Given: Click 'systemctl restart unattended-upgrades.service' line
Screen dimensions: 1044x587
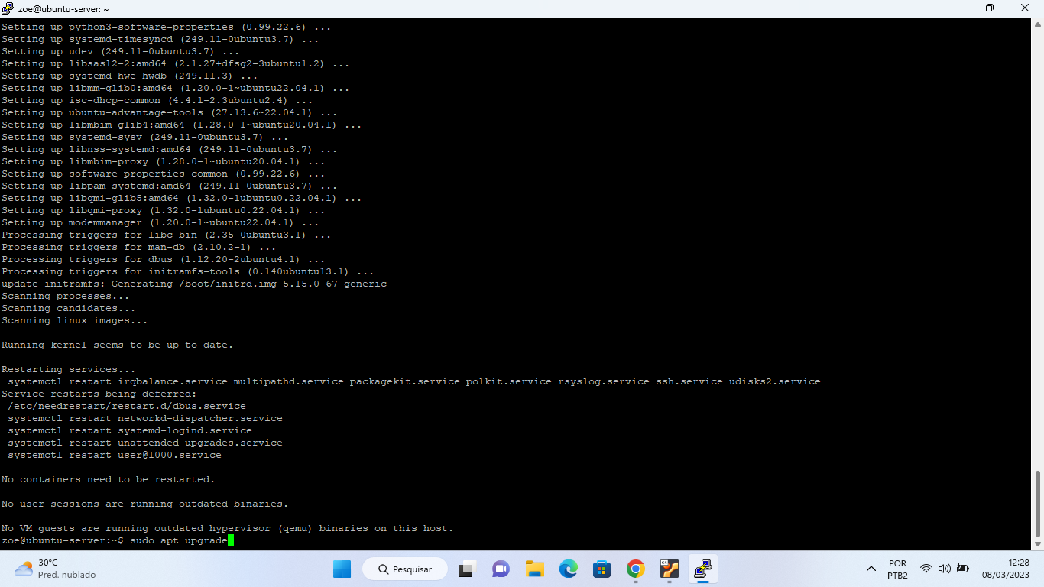Looking at the screenshot, I should (x=145, y=443).
